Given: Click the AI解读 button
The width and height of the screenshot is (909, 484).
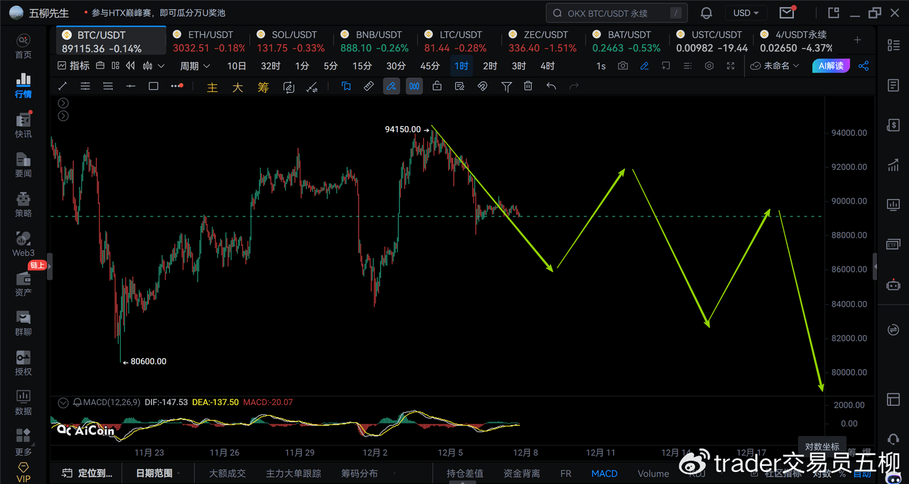Looking at the screenshot, I should point(831,66).
